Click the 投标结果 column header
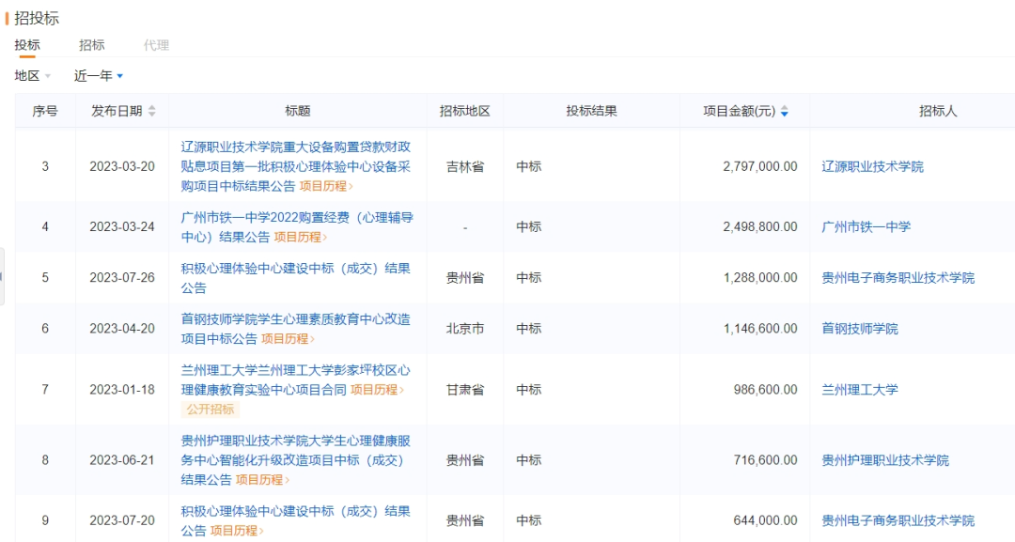The height and width of the screenshot is (542, 1015). (592, 111)
